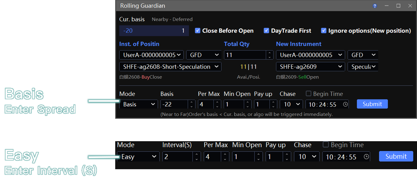Viewport: 417px width, 180px height.
Task: Open Chase dropdown in Basis panel
Action: point(291,104)
